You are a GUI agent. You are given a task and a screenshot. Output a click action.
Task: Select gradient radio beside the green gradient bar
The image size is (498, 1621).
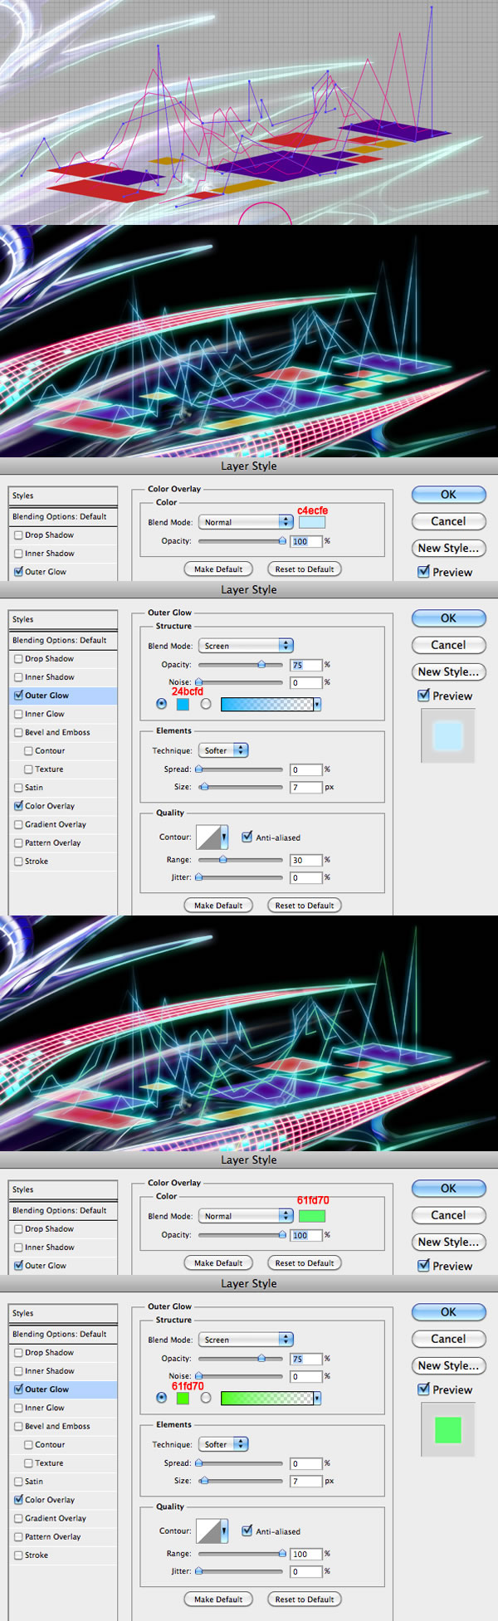pos(205,1398)
